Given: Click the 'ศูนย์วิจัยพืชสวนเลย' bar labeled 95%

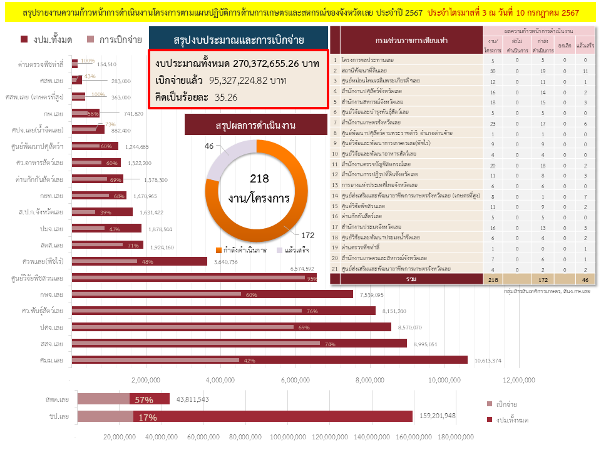Looking at the screenshot, I should pos(194,277).
